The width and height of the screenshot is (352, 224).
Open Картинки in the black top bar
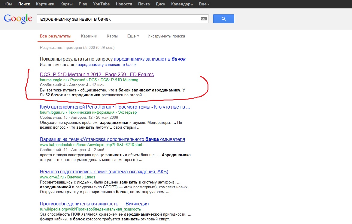pyautogui.click(x=45, y=4)
